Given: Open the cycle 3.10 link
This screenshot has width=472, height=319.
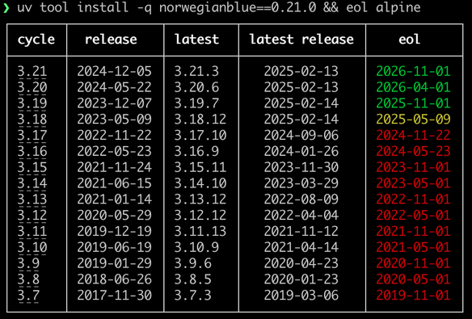Looking at the screenshot, I should [32, 247].
